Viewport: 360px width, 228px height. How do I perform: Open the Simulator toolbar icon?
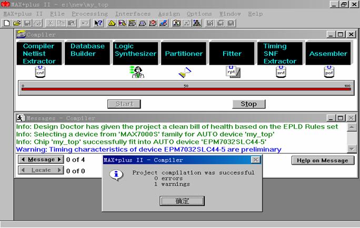click(143, 23)
